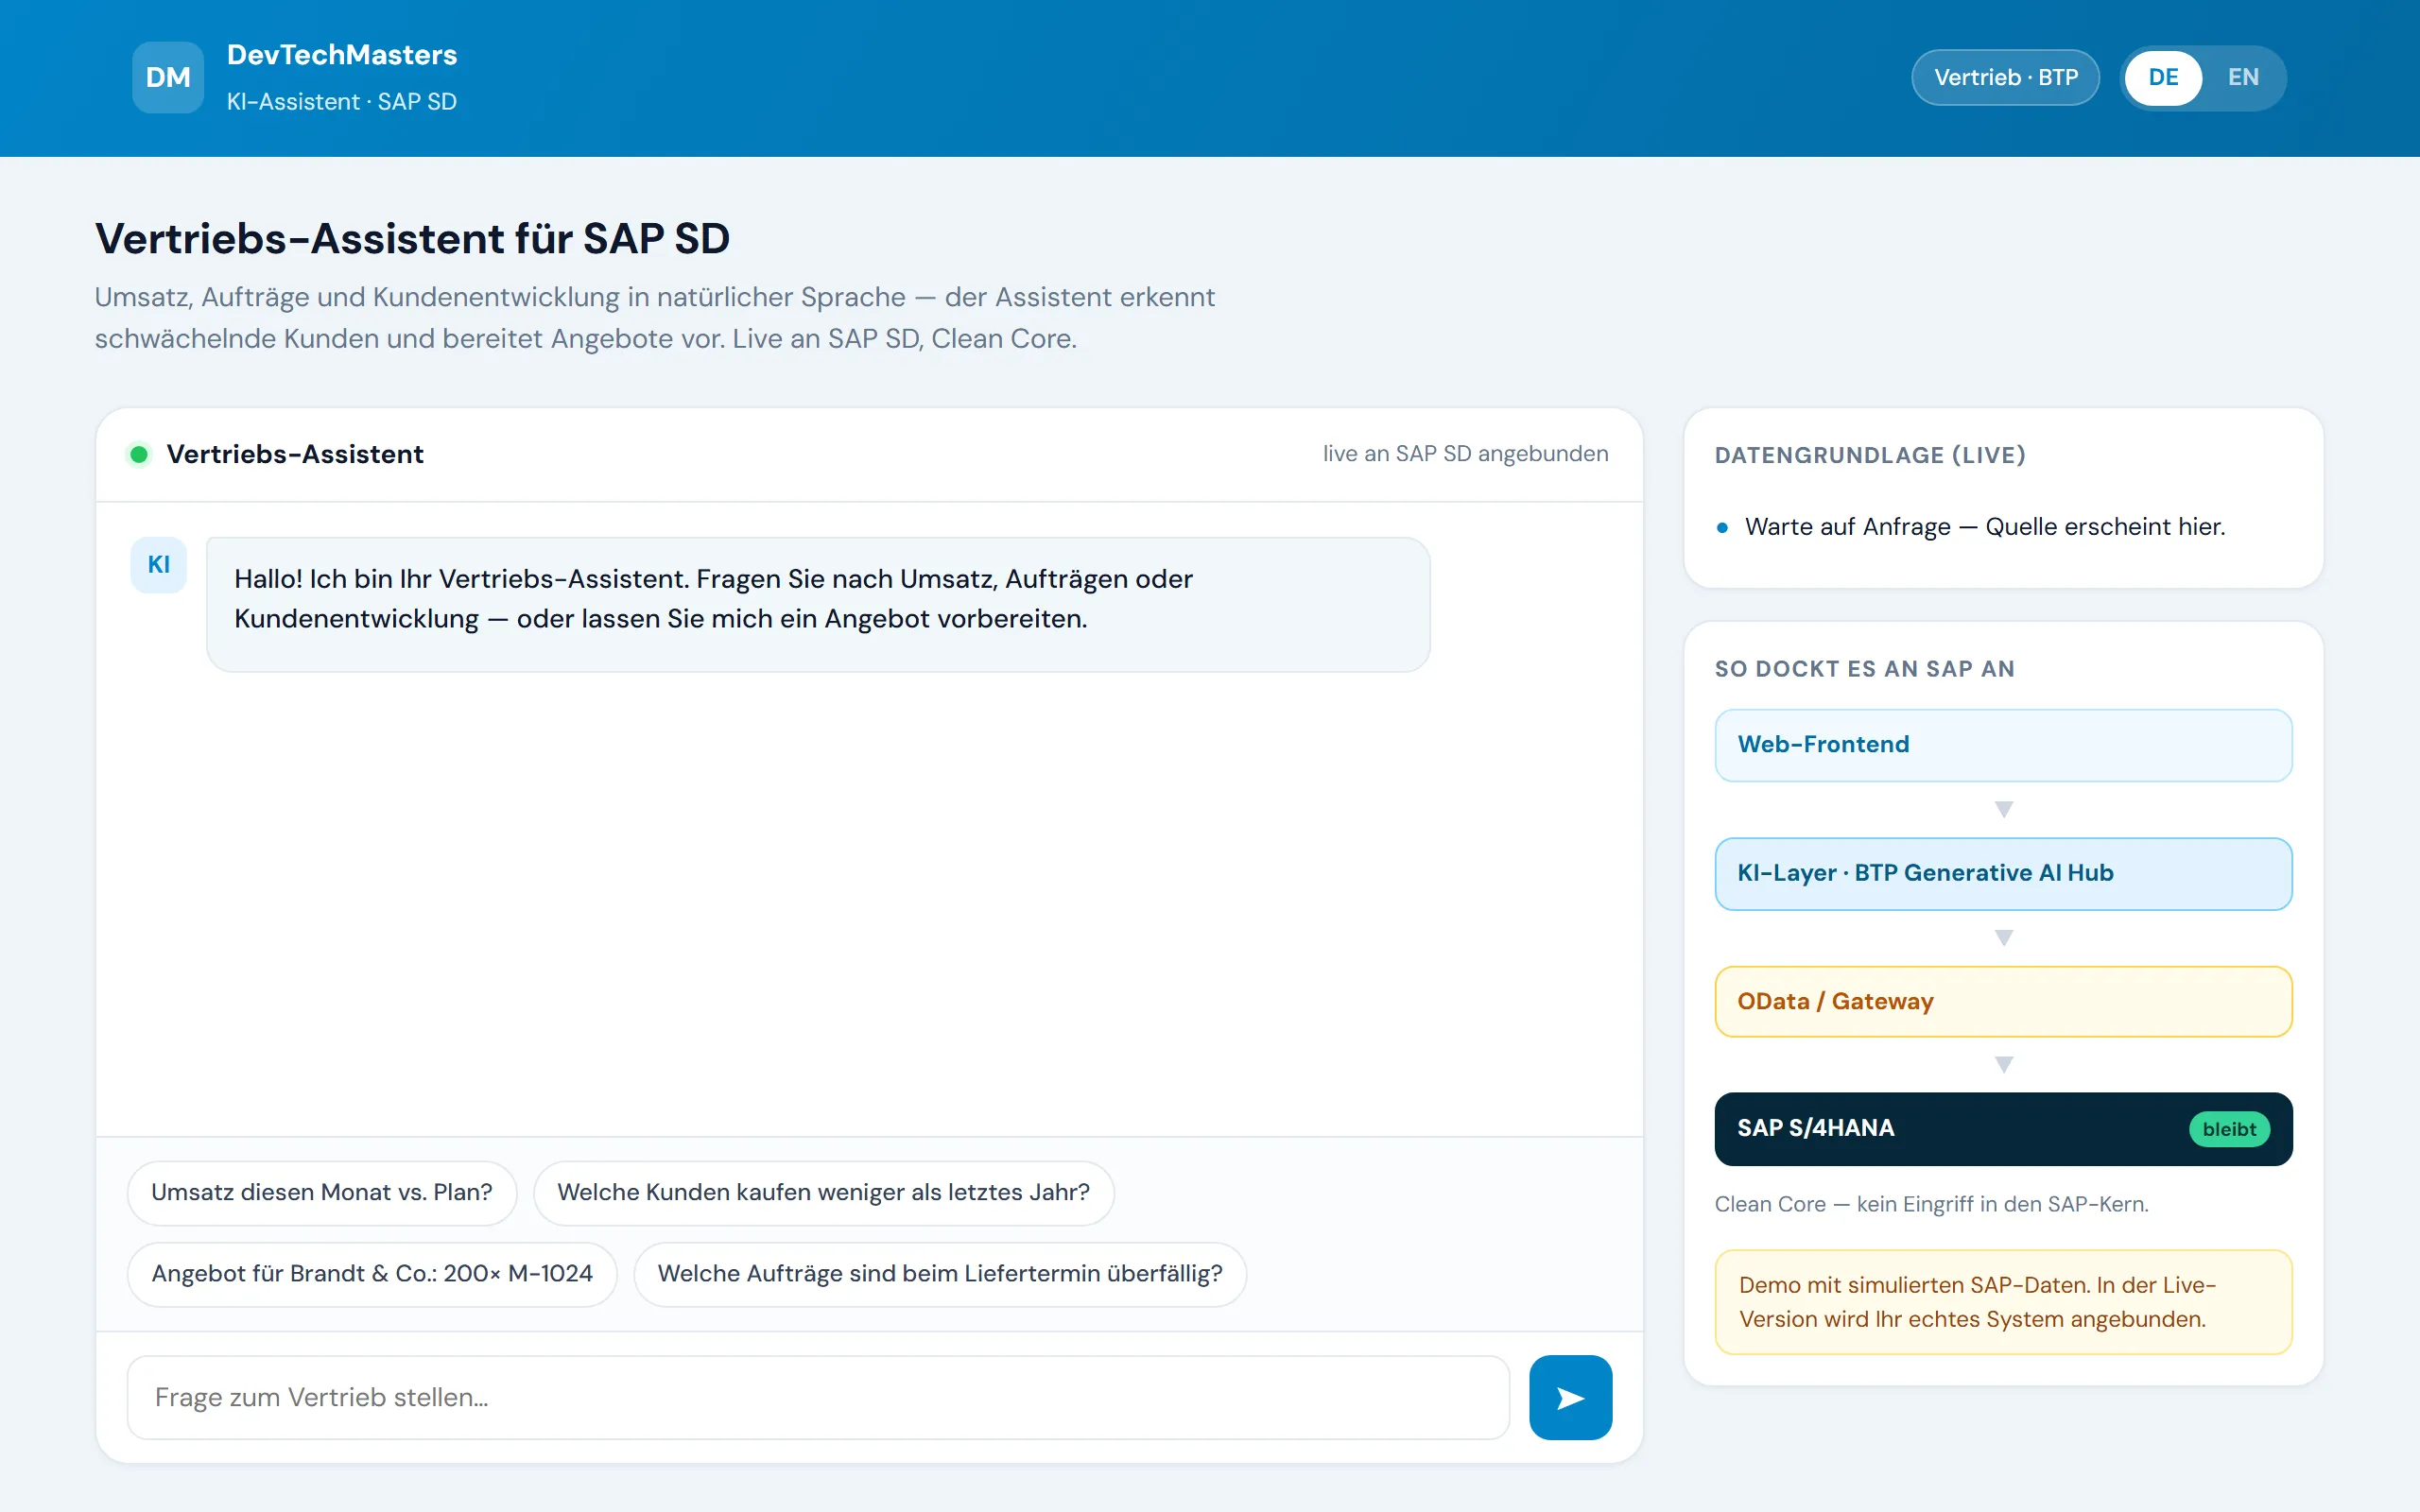
Task: Click the arrow below OData / Gateway
Action: coord(2003,1064)
